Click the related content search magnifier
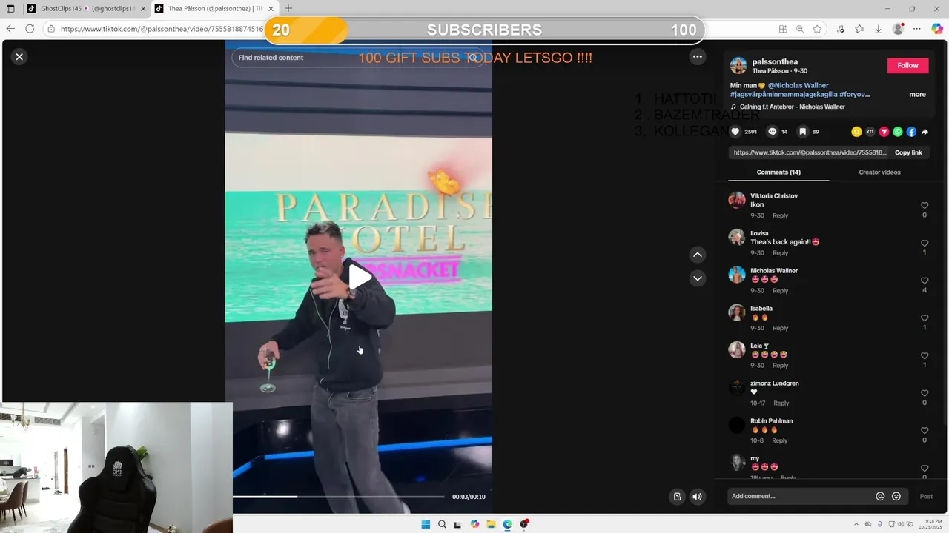Image resolution: width=949 pixels, height=533 pixels. pos(473,57)
